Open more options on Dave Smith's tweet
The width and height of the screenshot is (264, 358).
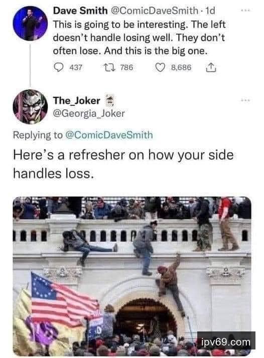[246, 10]
